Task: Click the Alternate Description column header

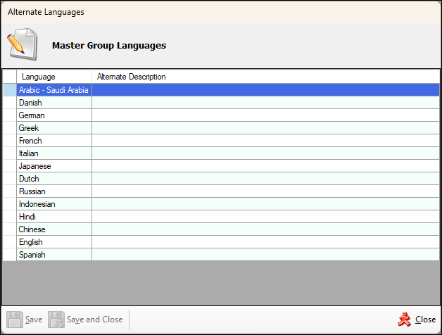Action: click(265, 77)
